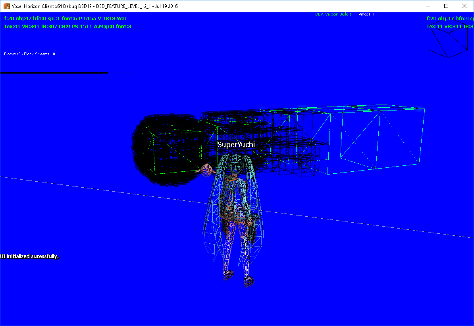Image resolution: width=474 pixels, height=326 pixels.
Task: Click the top-left Tex:41 VB:341 stats line
Action: 67,27
